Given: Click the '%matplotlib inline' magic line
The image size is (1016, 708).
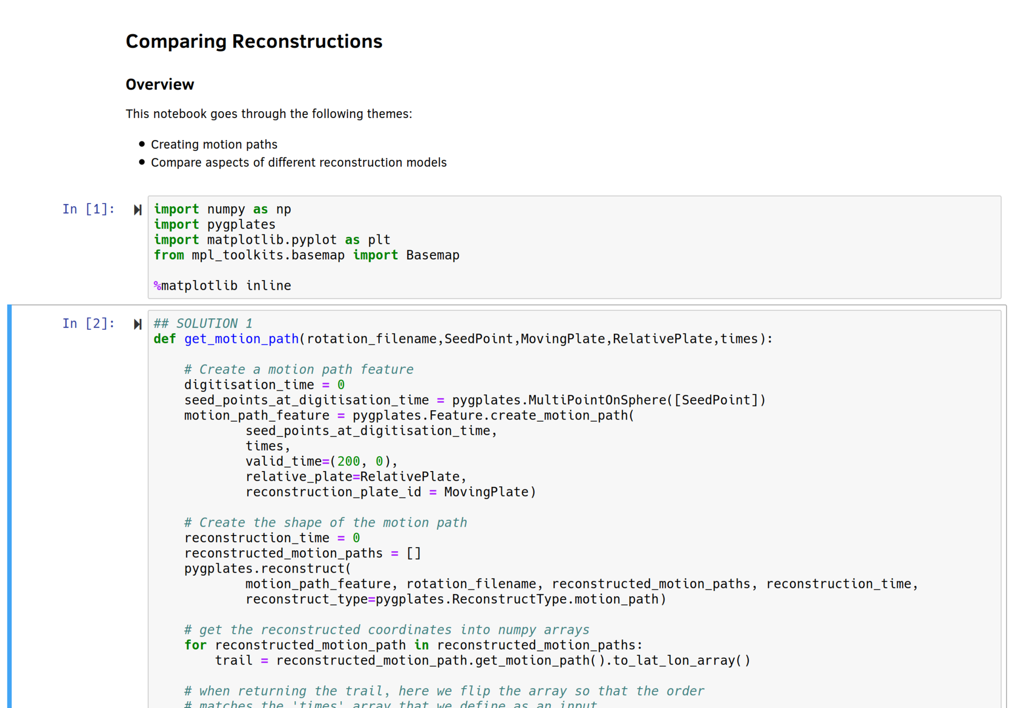Looking at the screenshot, I should [222, 286].
